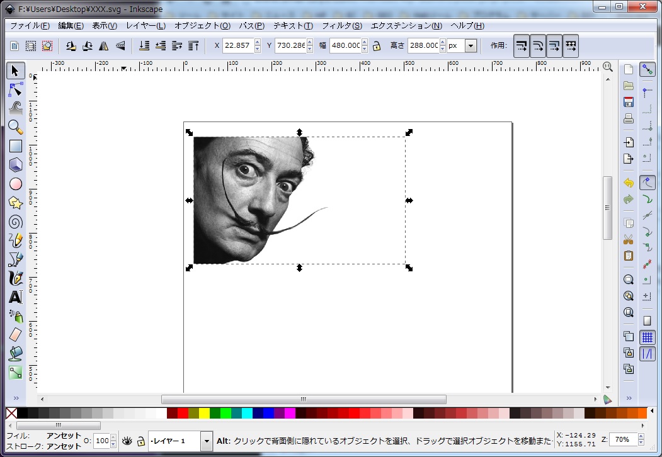Toggle snap to grids button
The width and height of the screenshot is (662, 457).
648,337
